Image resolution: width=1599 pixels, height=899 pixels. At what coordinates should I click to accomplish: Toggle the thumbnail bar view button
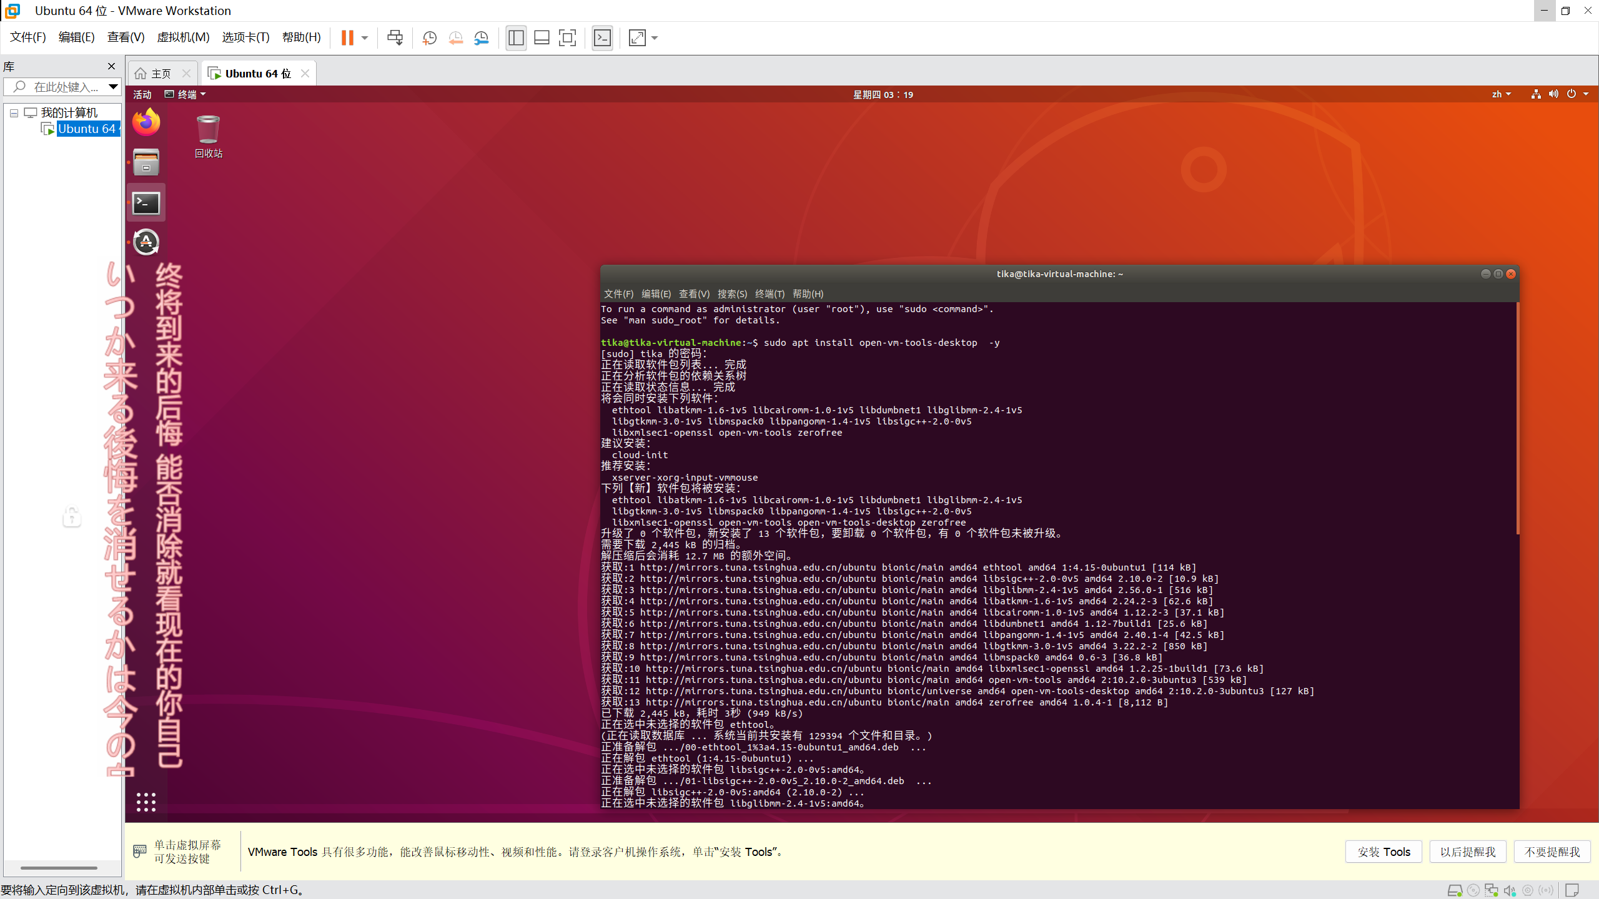542,38
